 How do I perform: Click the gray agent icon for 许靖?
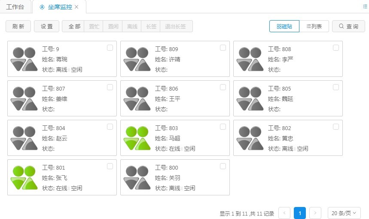click(137, 59)
